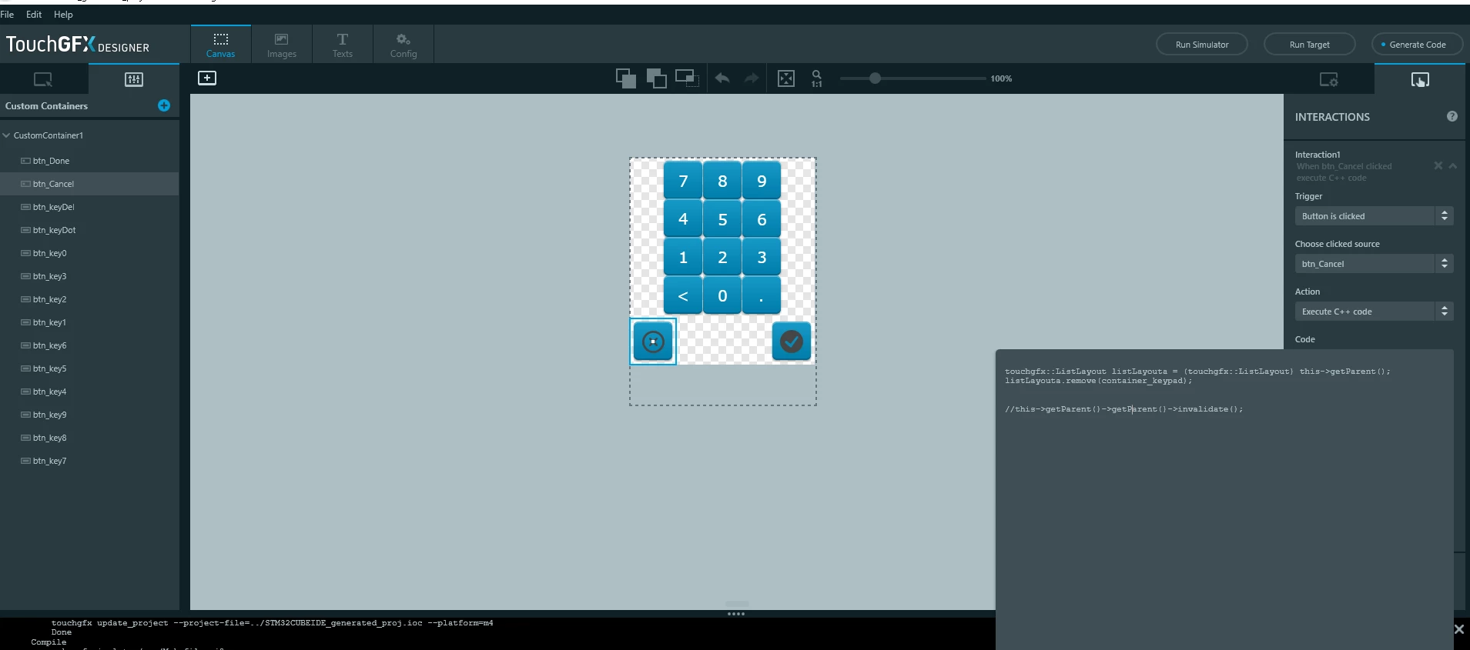Open the Interactions panel tab icon
The image size is (1470, 650).
[x=1420, y=79]
